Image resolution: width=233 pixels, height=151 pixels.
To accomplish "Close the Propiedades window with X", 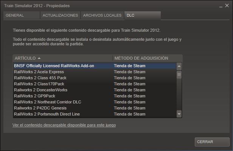I will 227,6.
